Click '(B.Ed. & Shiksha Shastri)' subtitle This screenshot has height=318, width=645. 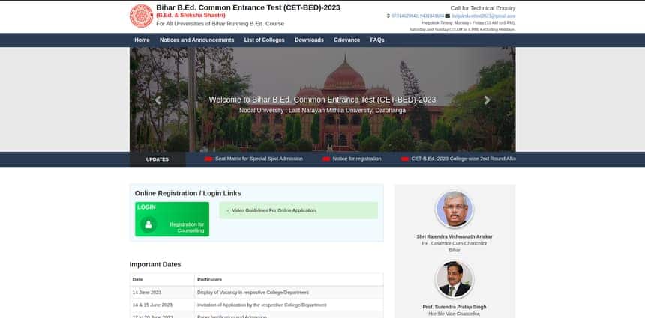[190, 16]
